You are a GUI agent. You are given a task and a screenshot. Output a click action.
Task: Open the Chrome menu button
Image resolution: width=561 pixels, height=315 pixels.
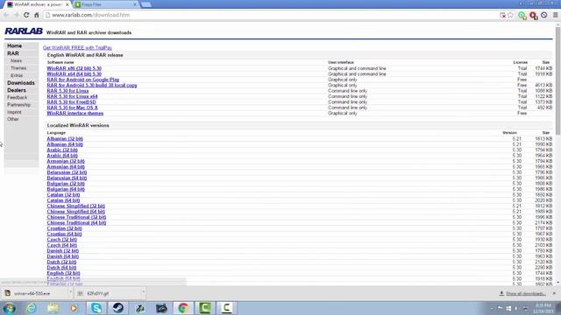click(x=555, y=15)
